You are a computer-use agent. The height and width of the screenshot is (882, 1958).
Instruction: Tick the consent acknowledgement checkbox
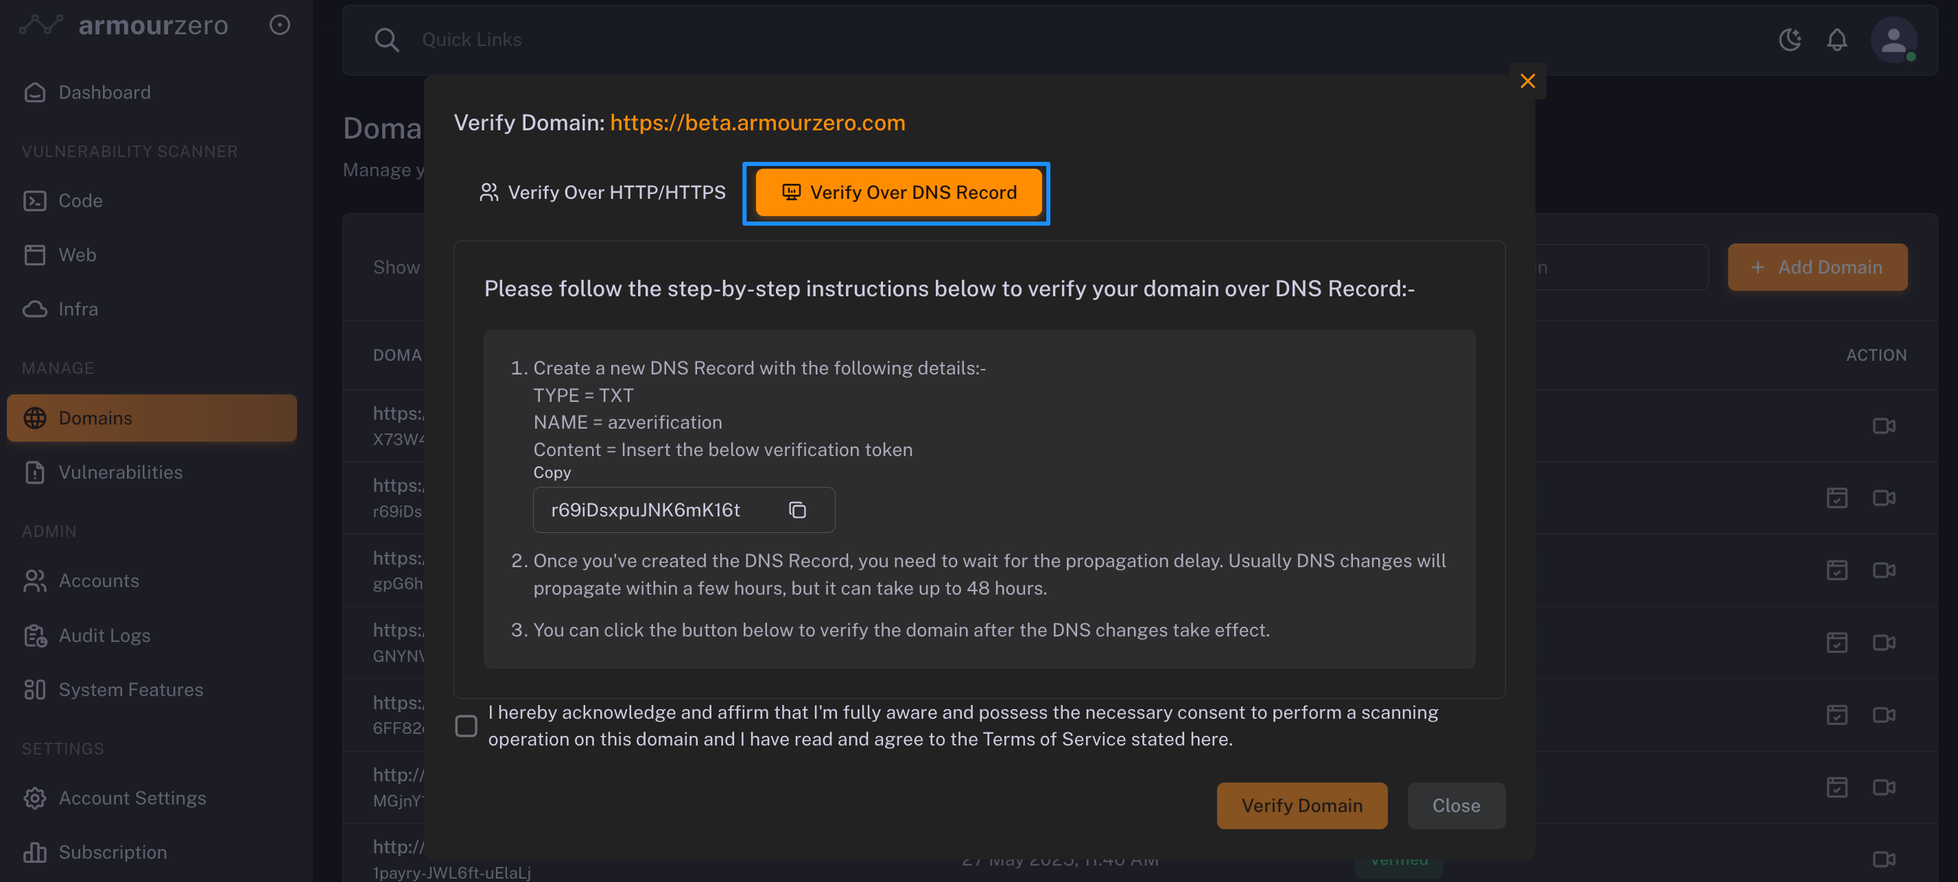pyautogui.click(x=466, y=726)
